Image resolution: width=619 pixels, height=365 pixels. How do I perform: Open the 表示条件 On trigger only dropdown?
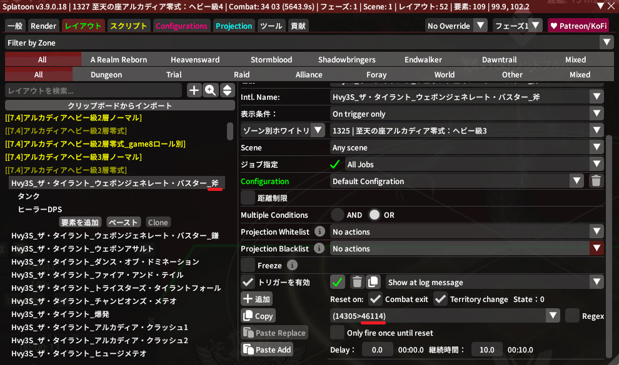coord(466,114)
